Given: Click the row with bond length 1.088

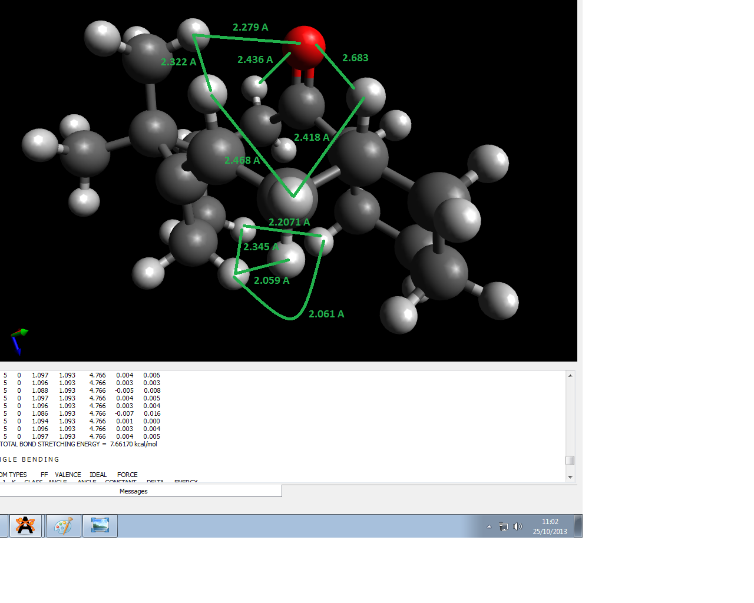Looking at the screenshot, I should (81, 390).
